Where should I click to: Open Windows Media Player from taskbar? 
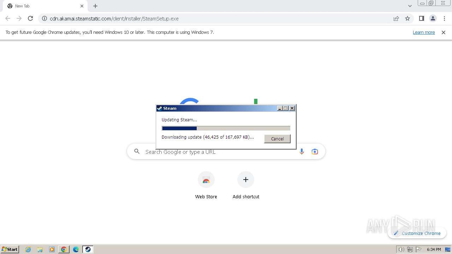(x=52, y=249)
